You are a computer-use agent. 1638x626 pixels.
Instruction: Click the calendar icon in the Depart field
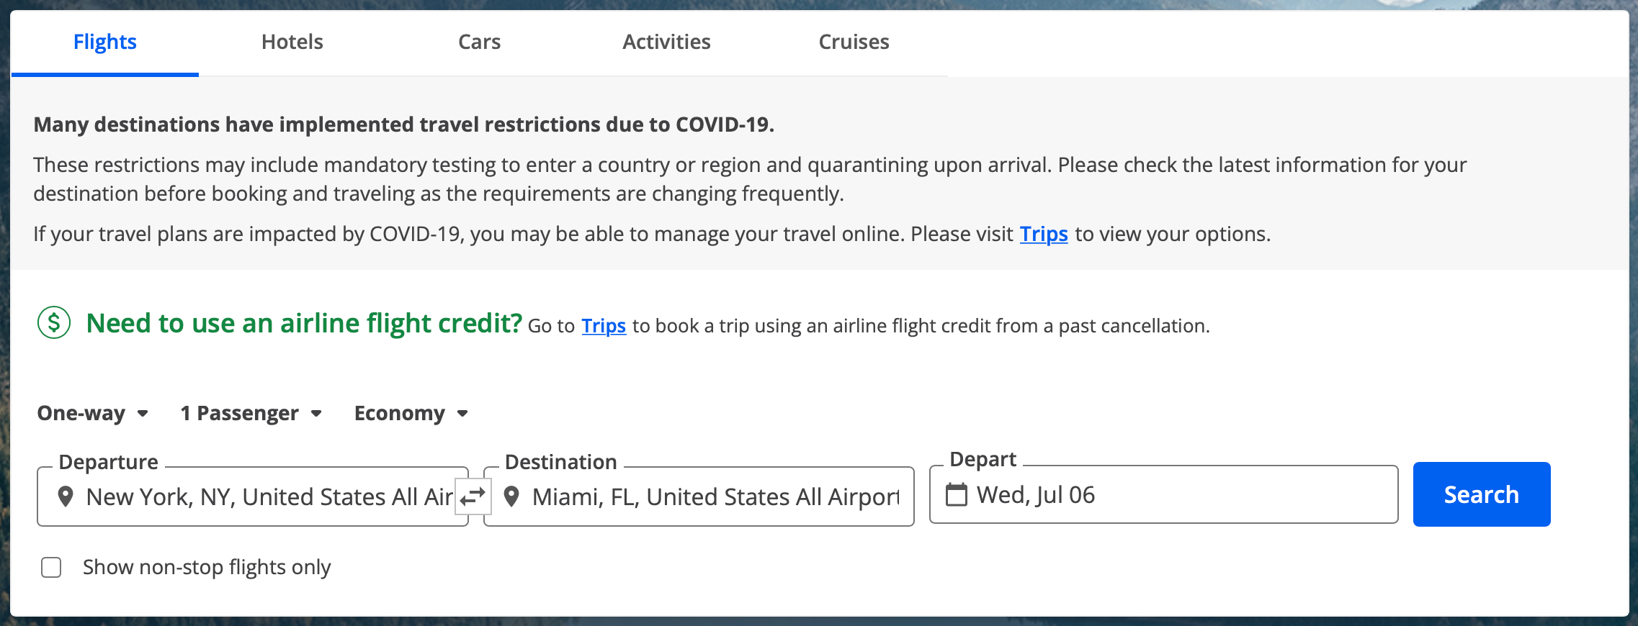(x=957, y=494)
